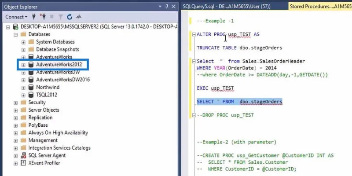Expand the Northwind database node
This screenshot has width=352, height=176.
pyautogui.click(x=23, y=88)
